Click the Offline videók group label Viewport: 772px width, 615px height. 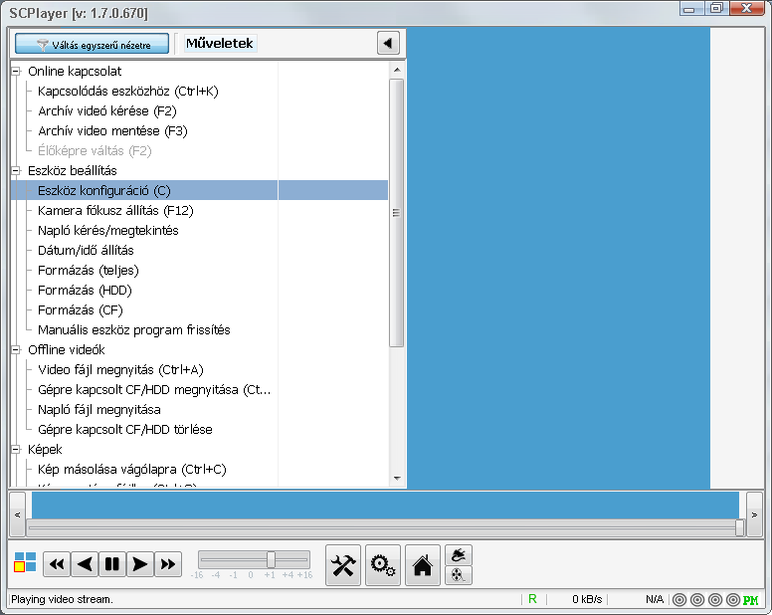click(x=67, y=350)
